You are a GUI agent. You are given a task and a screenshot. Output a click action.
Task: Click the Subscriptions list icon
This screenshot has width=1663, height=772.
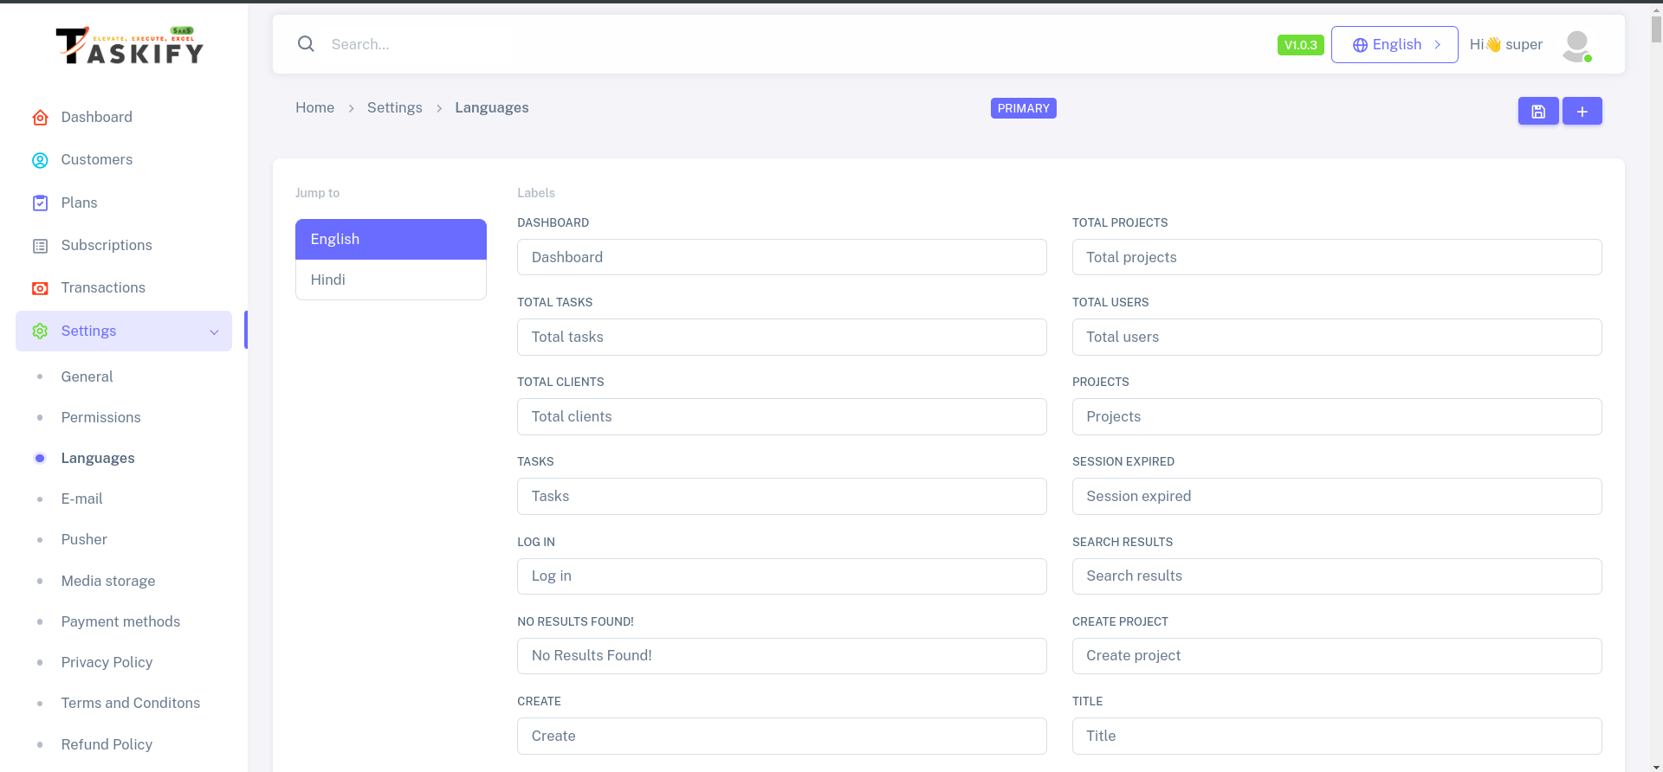coord(40,246)
